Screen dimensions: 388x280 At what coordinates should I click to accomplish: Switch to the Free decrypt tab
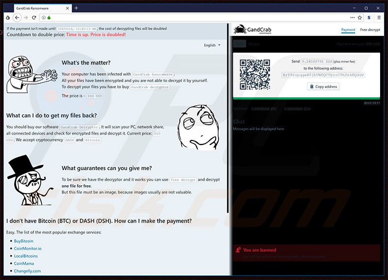[370, 29]
